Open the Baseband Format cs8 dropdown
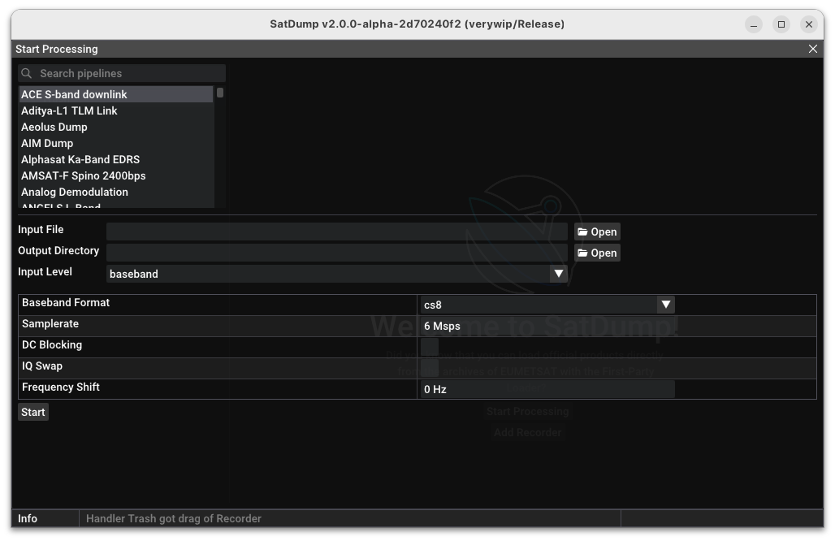The image size is (835, 541). (x=665, y=305)
